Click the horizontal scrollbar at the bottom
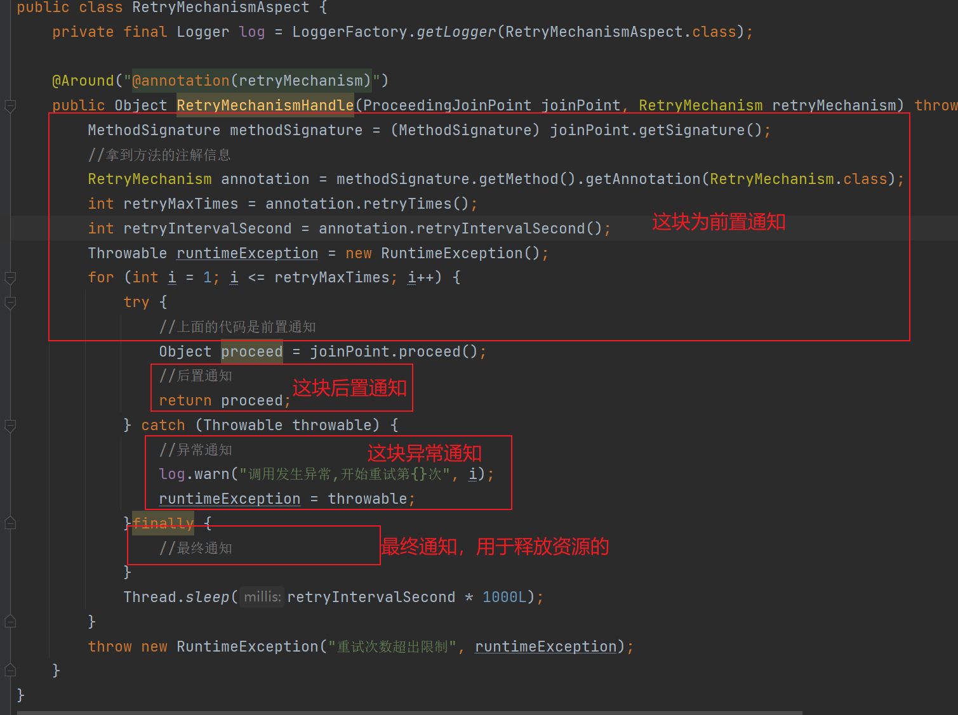 coord(409,712)
